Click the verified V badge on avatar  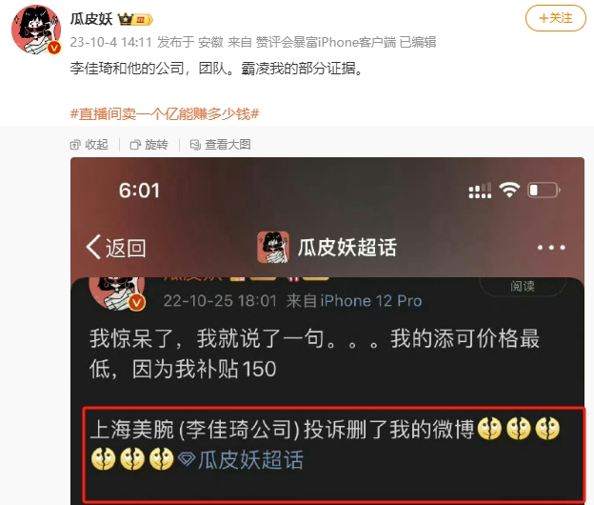point(54,48)
